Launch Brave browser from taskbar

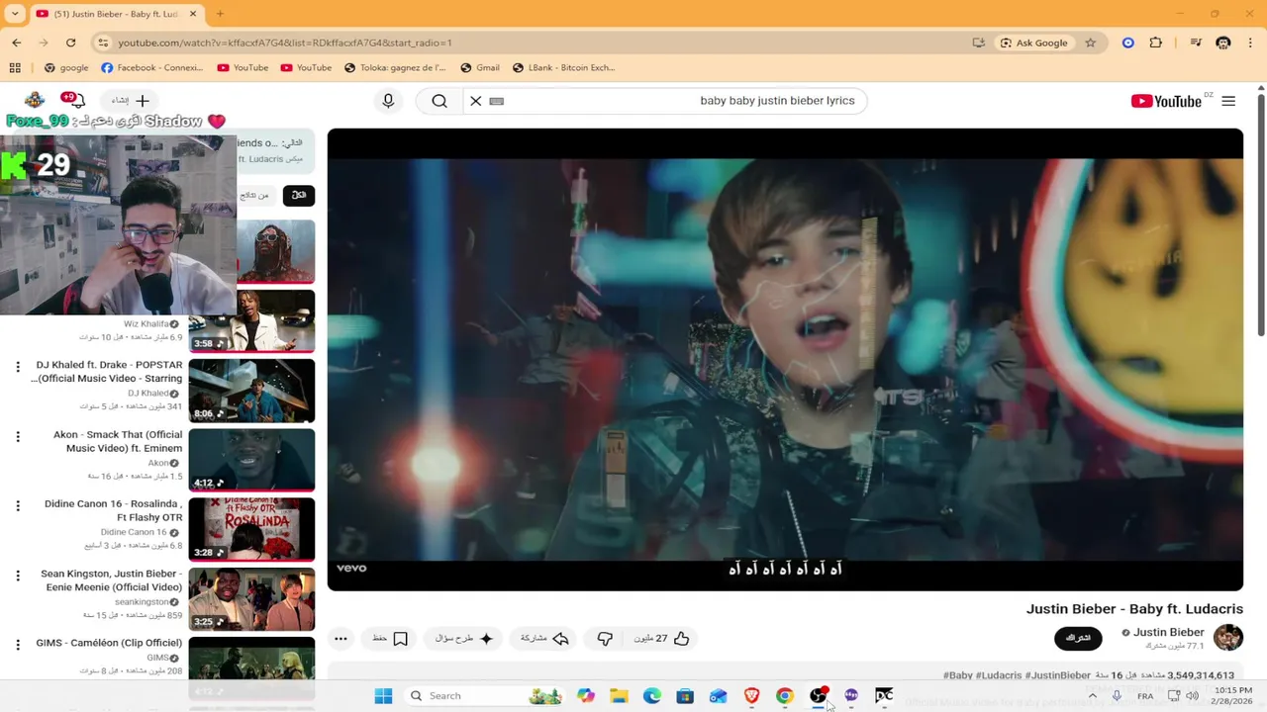click(751, 696)
